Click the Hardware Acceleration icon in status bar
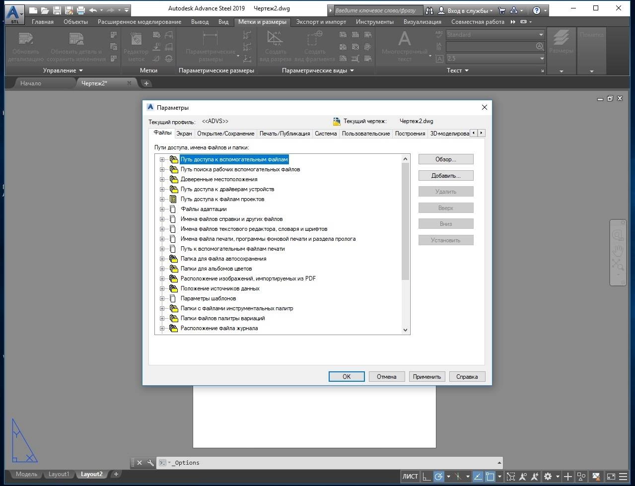The height and width of the screenshot is (486, 635). [596, 477]
